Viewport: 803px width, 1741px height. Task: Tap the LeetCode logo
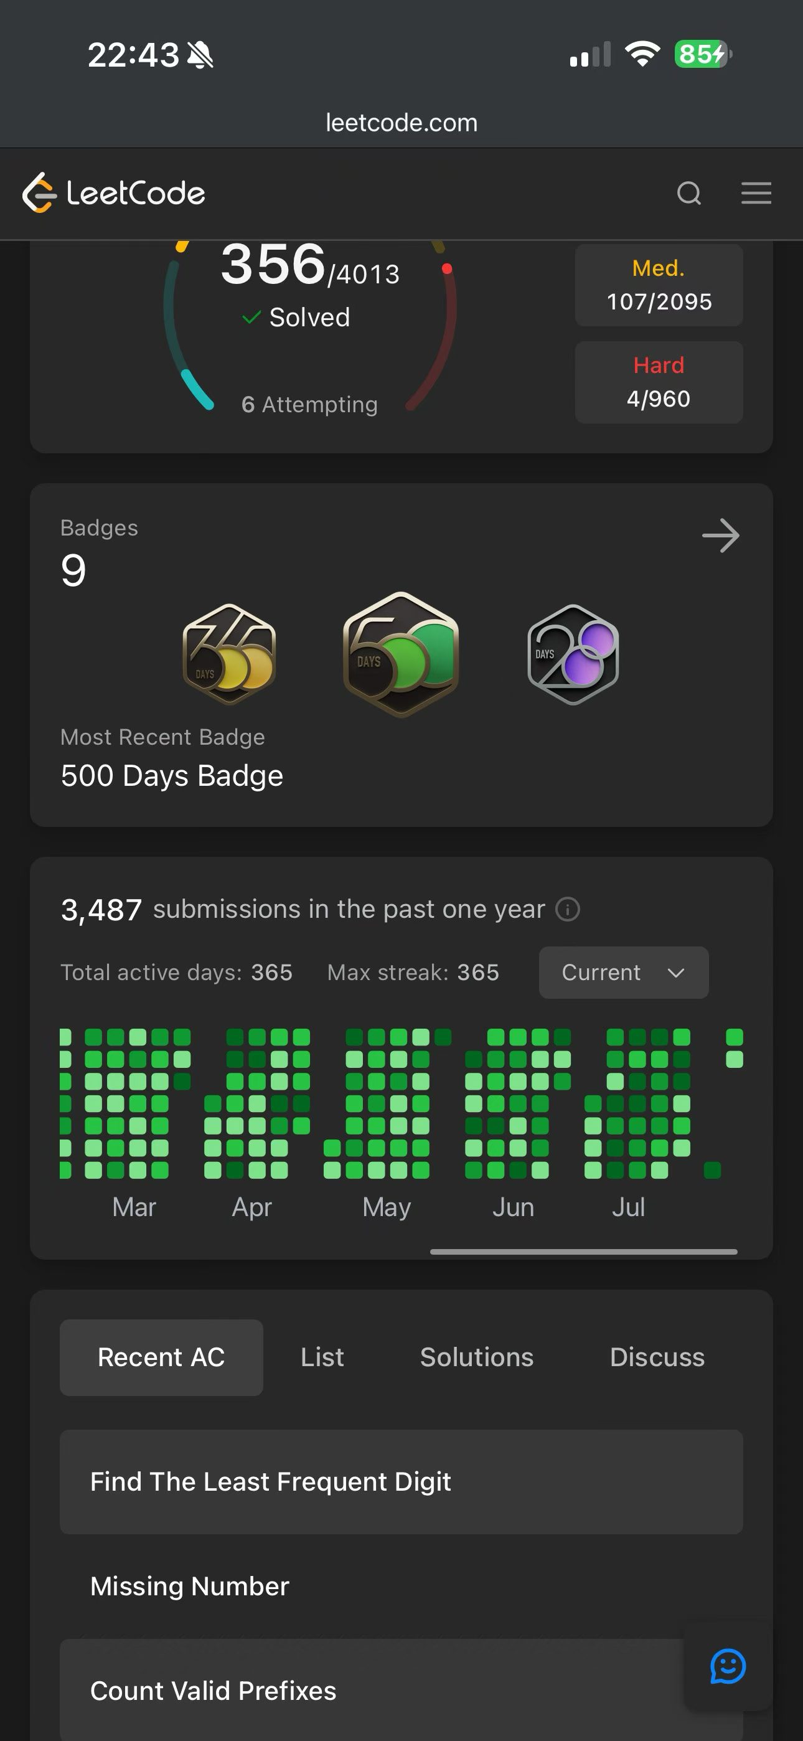coord(113,193)
